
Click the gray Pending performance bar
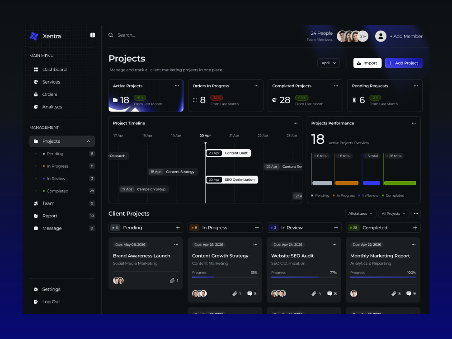(x=322, y=183)
